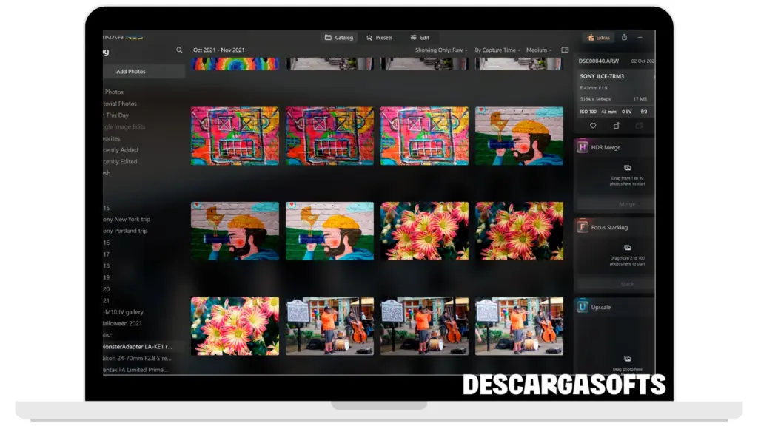Viewport: 758px width, 426px height.
Task: Open the Recently Added shortcut
Action: click(119, 150)
